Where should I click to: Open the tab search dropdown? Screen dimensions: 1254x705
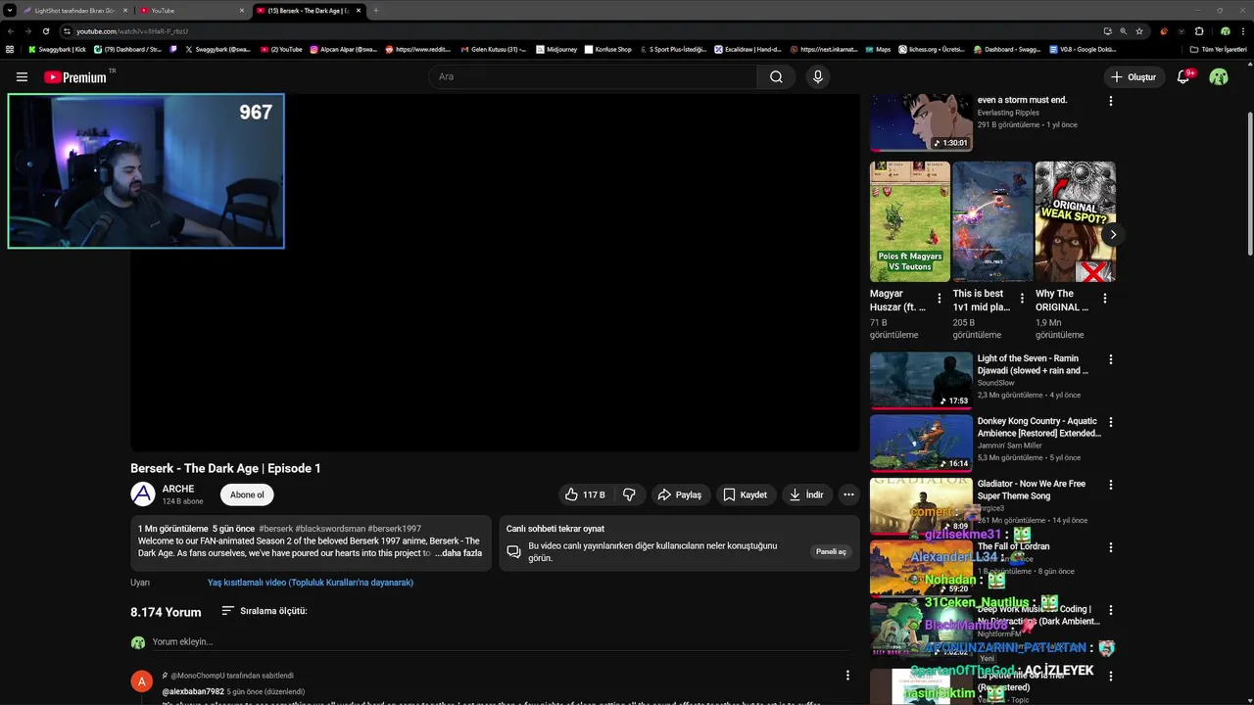tap(10, 10)
